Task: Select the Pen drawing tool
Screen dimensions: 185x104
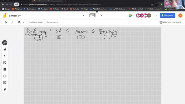Action: [x=5, y=43]
